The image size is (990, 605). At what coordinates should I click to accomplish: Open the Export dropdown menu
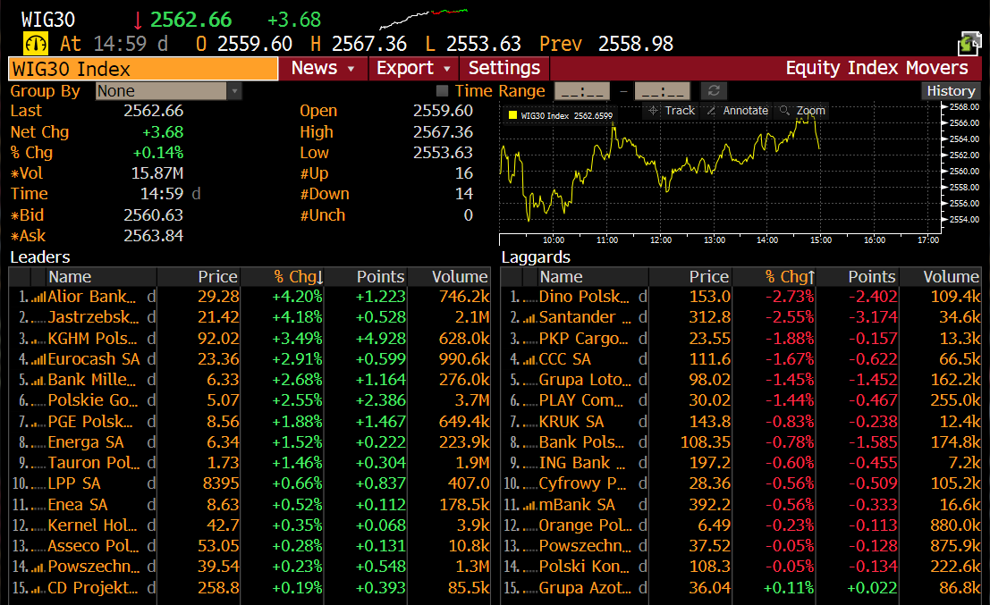click(x=413, y=68)
